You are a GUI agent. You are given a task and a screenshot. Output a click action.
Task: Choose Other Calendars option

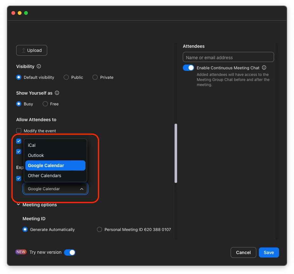[55, 176]
